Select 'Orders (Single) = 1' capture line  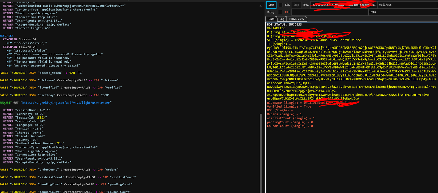[284, 114]
